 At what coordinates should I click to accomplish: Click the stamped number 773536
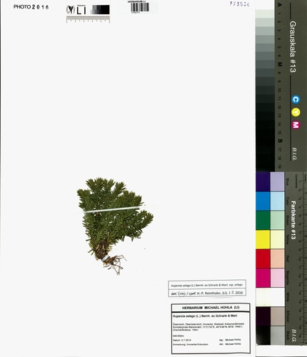point(240,4)
